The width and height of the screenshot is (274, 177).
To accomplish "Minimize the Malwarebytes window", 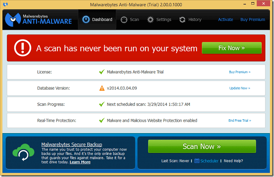I will click(245, 4).
